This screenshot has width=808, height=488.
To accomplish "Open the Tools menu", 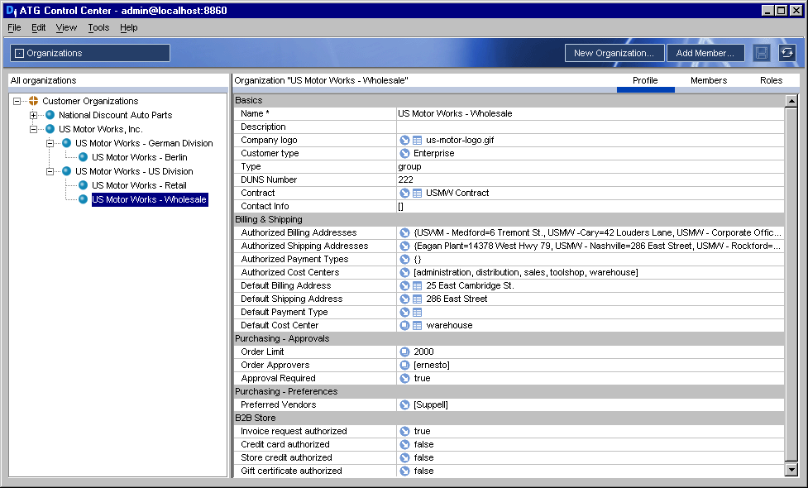I will click(98, 28).
